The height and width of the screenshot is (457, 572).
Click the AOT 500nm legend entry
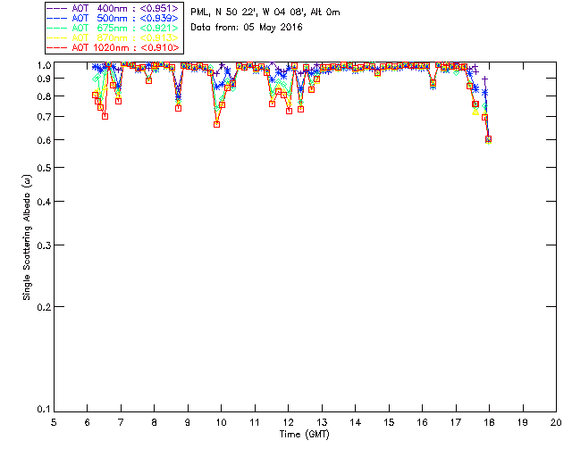113,18
